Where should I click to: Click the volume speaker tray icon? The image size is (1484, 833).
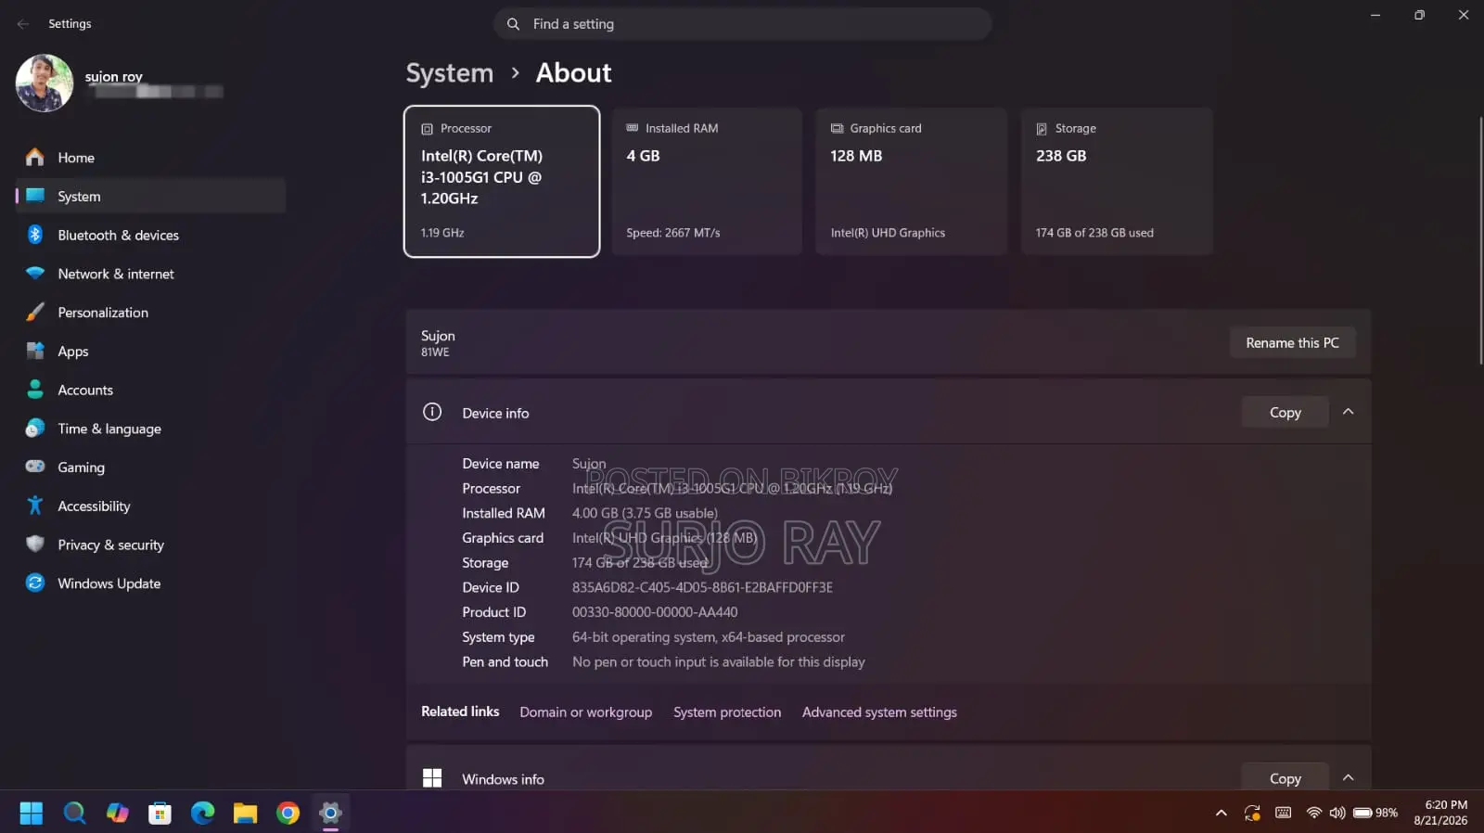click(x=1337, y=814)
